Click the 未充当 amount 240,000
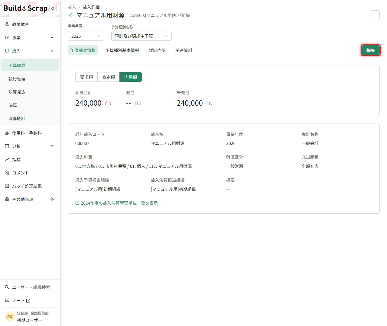 (x=190, y=103)
